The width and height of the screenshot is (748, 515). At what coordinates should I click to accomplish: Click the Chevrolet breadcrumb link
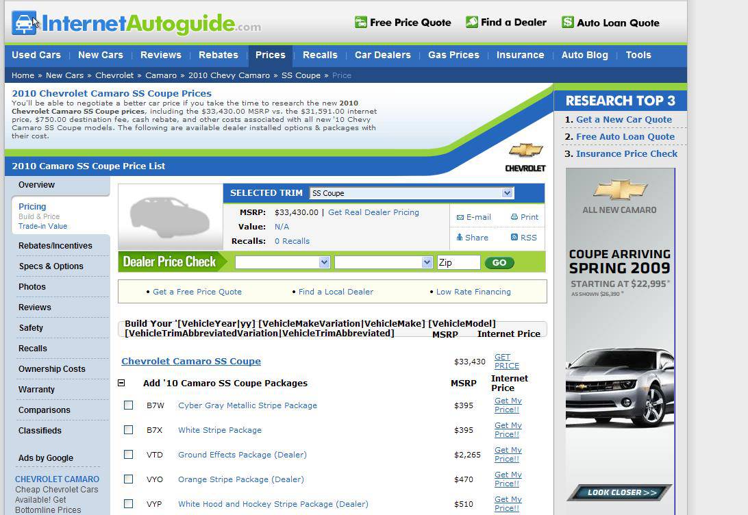coord(114,75)
